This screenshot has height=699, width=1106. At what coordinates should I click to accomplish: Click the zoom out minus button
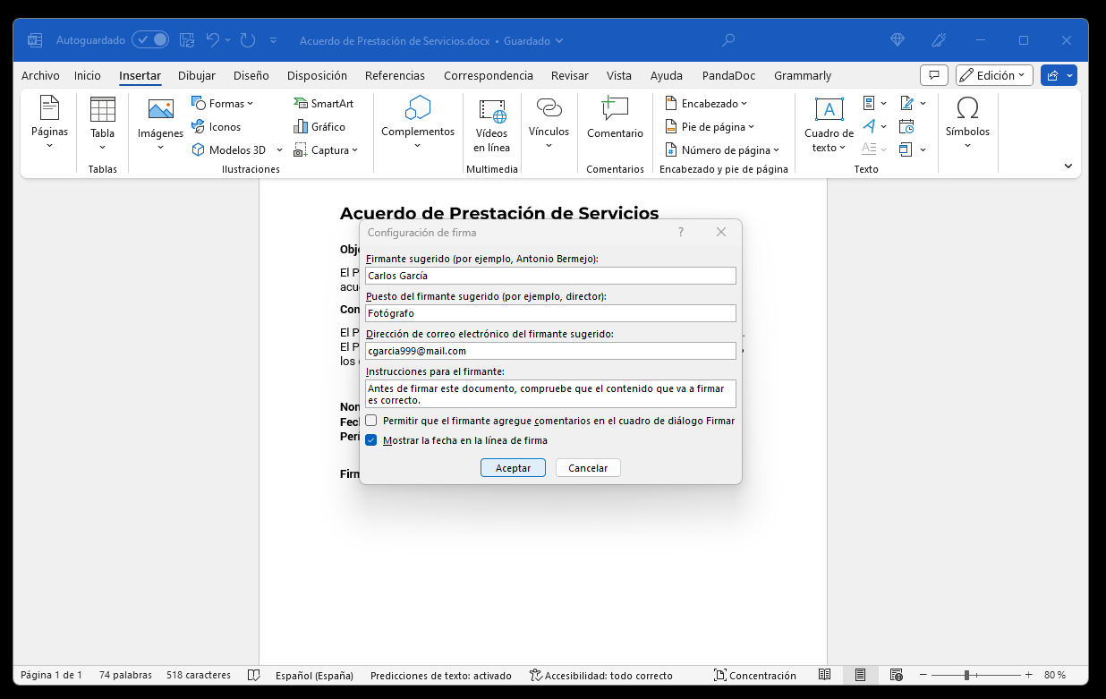(x=923, y=675)
